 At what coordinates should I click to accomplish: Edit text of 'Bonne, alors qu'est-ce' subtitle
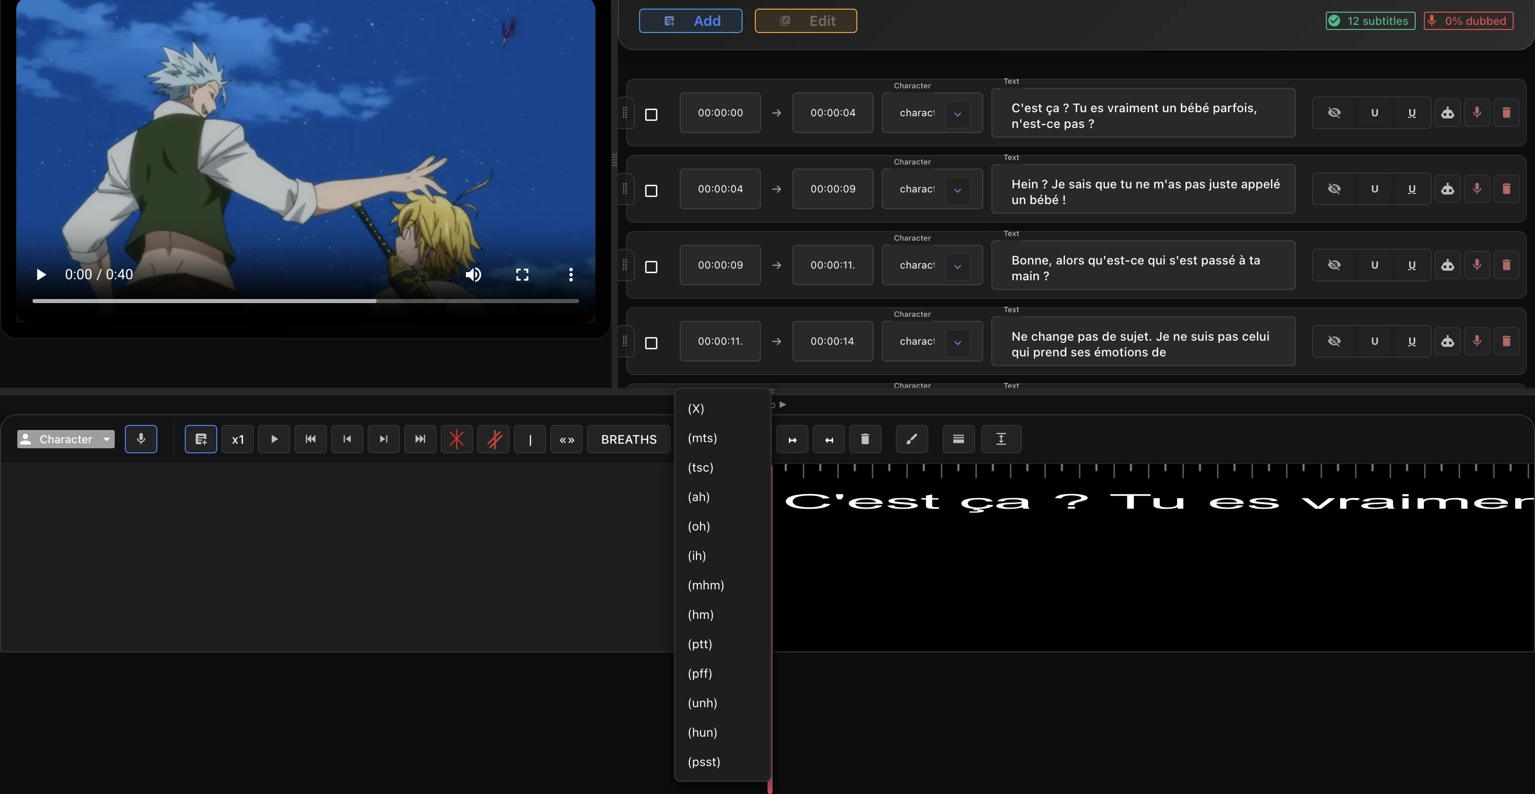1143,266
